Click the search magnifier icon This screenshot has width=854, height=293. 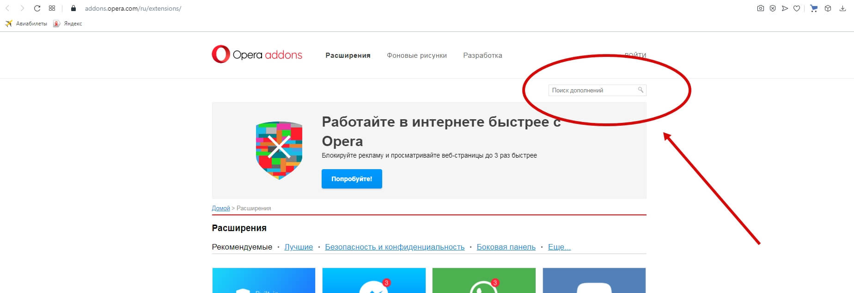640,90
